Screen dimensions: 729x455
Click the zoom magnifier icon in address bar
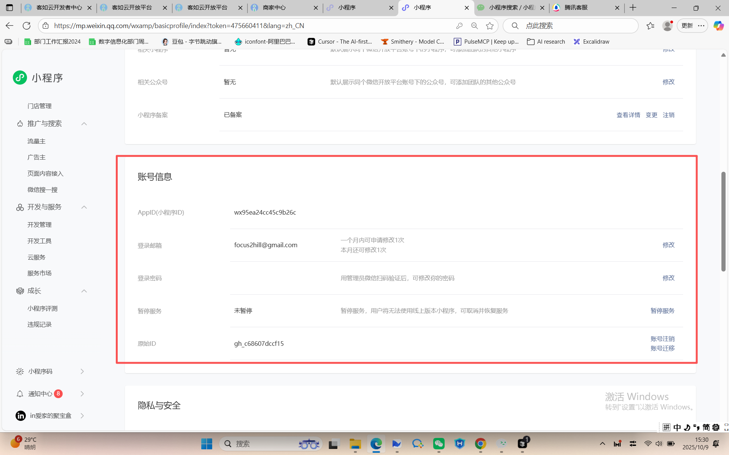(x=474, y=26)
